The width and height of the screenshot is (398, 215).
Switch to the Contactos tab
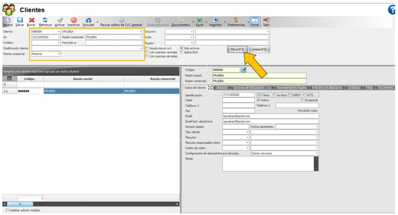coord(354,88)
